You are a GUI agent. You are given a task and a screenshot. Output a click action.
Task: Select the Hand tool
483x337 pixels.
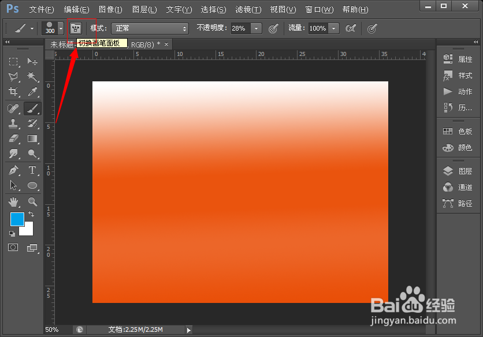tap(13, 202)
